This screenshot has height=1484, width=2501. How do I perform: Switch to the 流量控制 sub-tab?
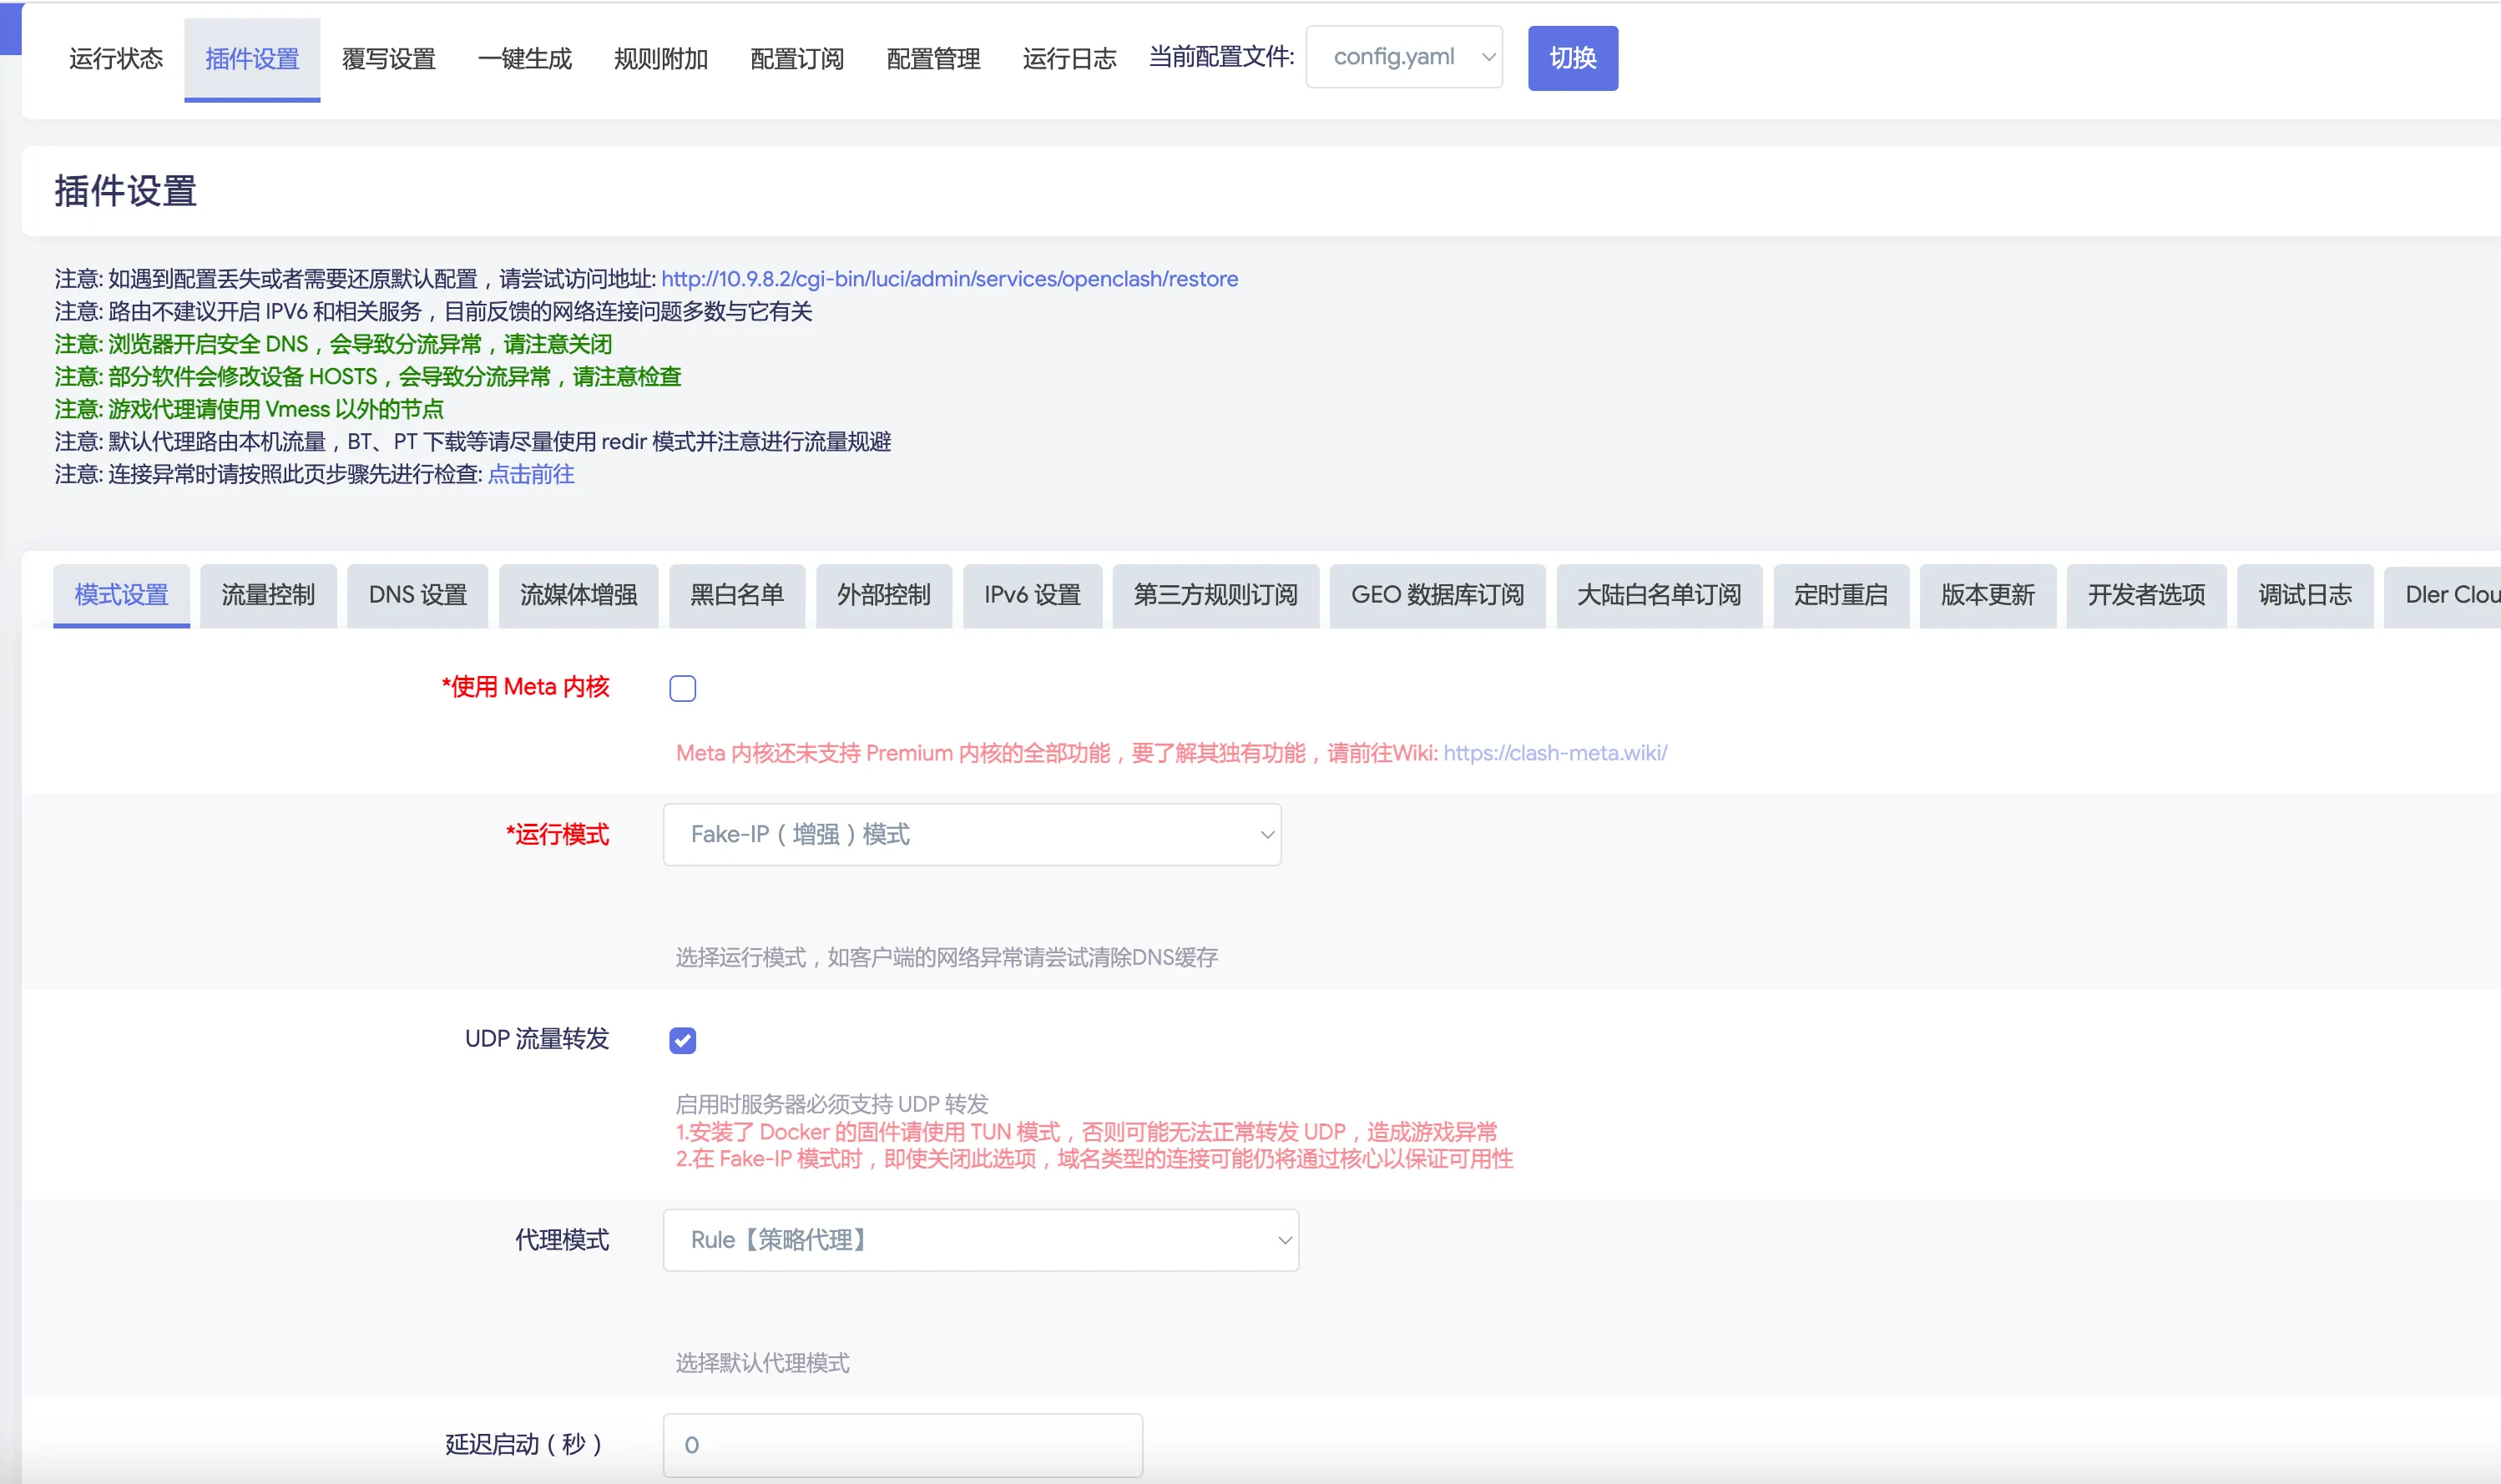[x=268, y=595]
